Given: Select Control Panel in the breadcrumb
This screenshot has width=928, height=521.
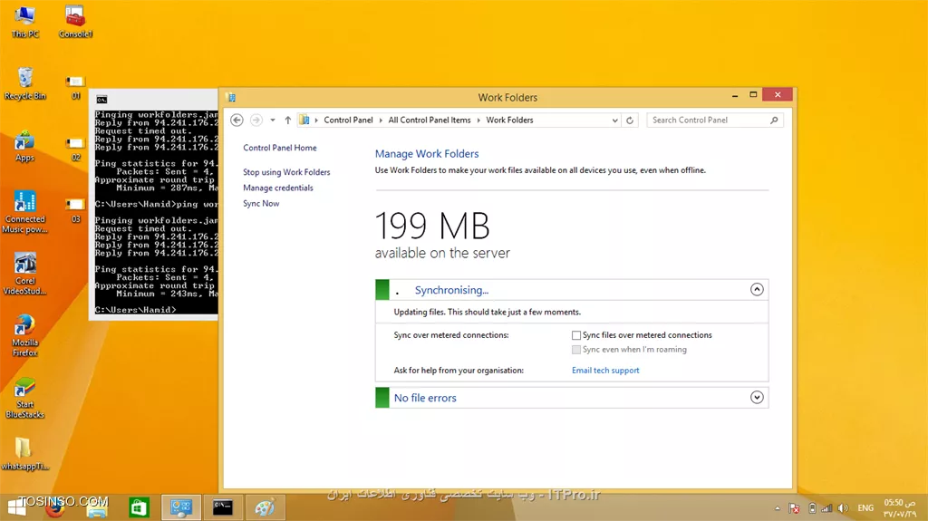Looking at the screenshot, I should click(348, 120).
